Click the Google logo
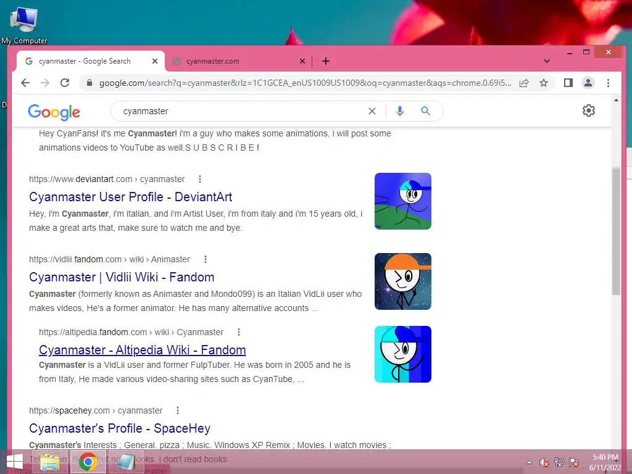The width and height of the screenshot is (632, 474). [54, 112]
